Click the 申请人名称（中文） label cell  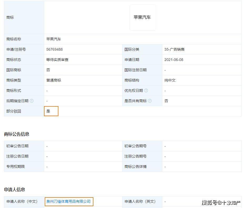pos(24,201)
